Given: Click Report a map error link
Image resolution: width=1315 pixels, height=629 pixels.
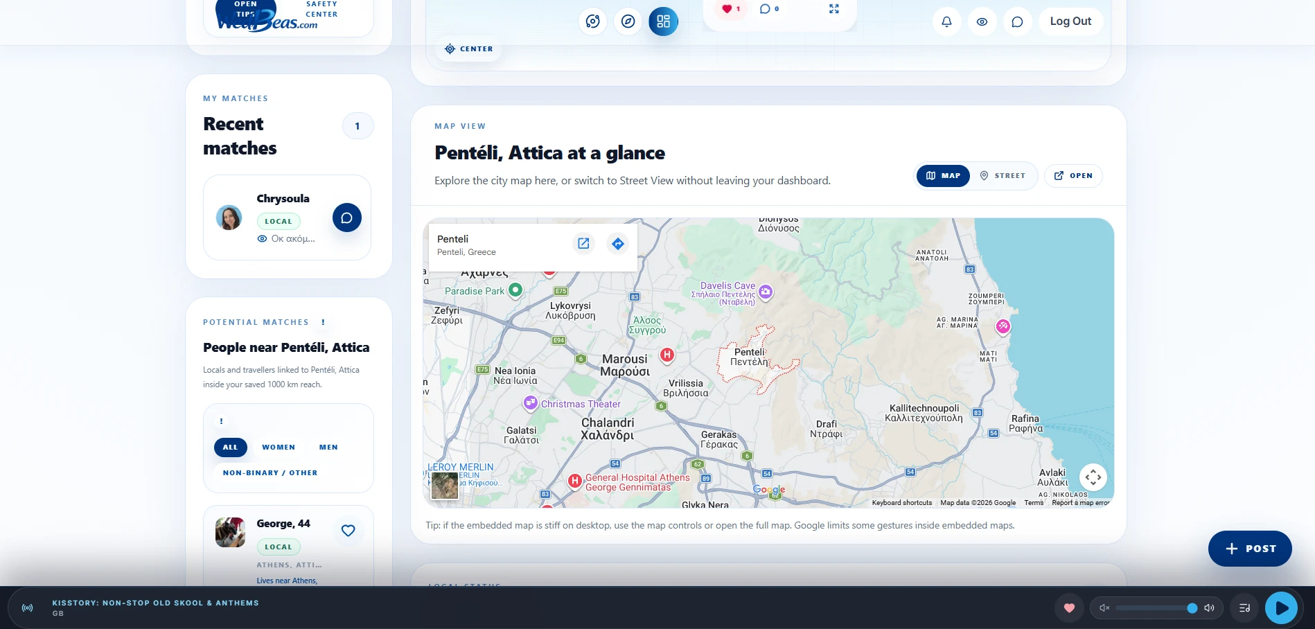Looking at the screenshot, I should pos(1080,503).
